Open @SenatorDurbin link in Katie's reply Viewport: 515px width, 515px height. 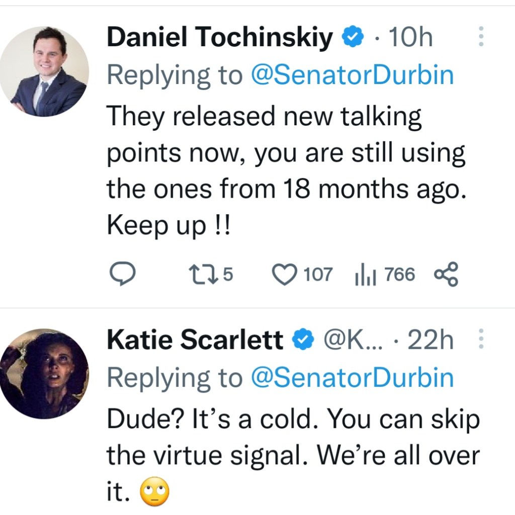[352, 378]
